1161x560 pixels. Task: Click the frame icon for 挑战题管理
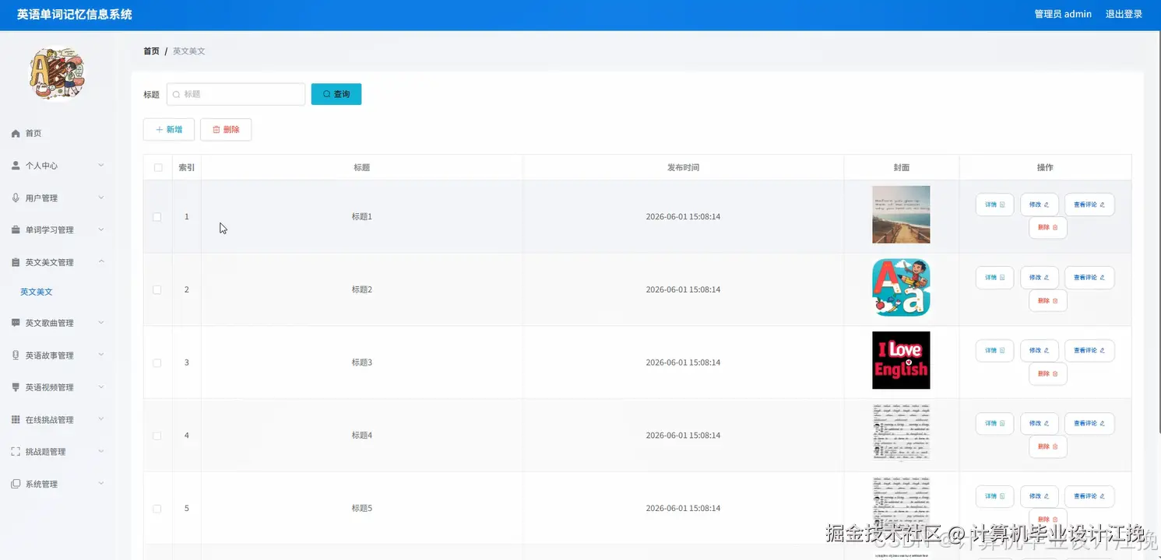(16, 452)
